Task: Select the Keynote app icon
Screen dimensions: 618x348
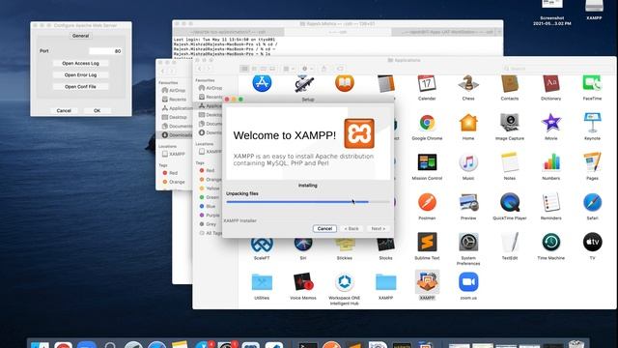Action: click(592, 123)
